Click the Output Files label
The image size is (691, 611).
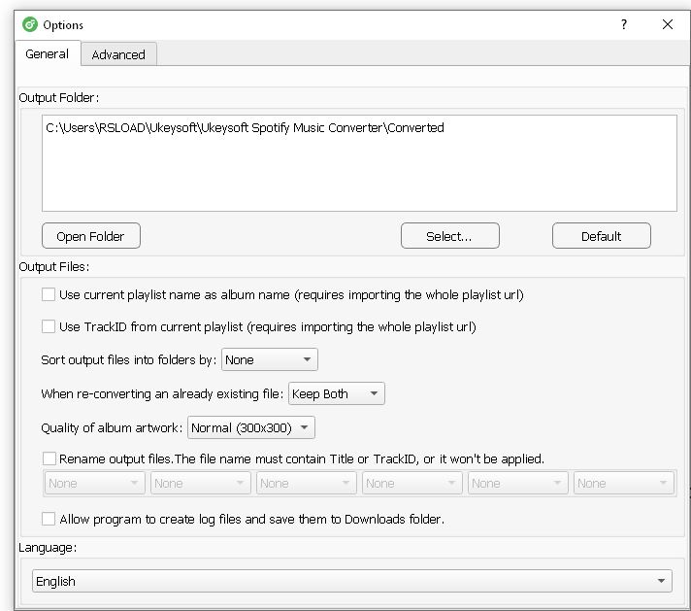click(x=53, y=266)
